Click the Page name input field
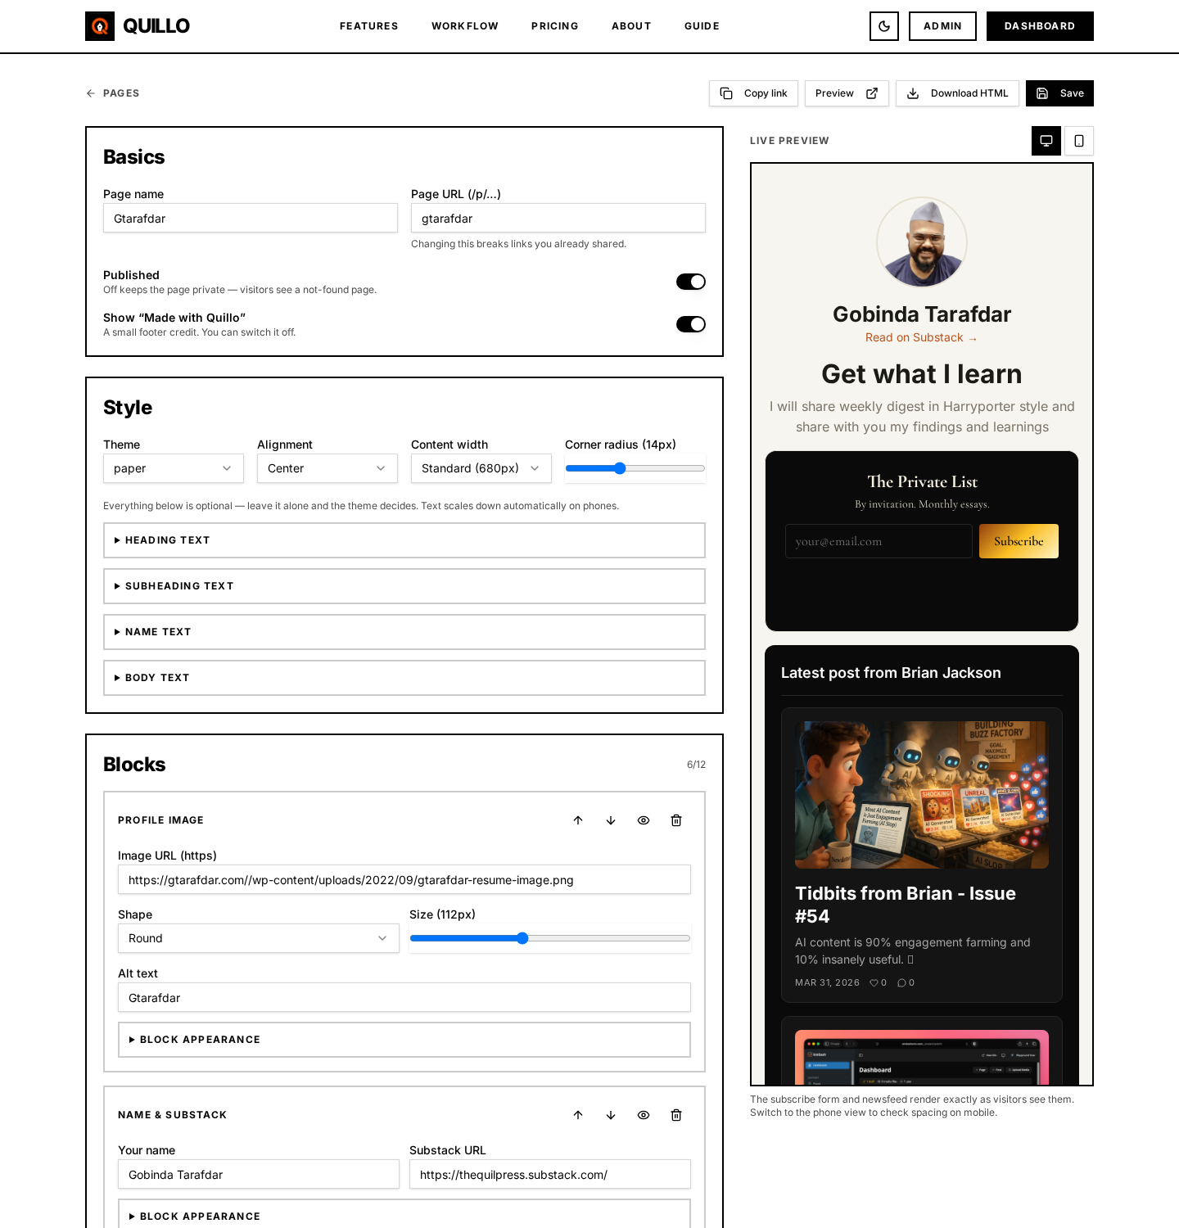Image resolution: width=1179 pixels, height=1228 pixels. tap(251, 218)
